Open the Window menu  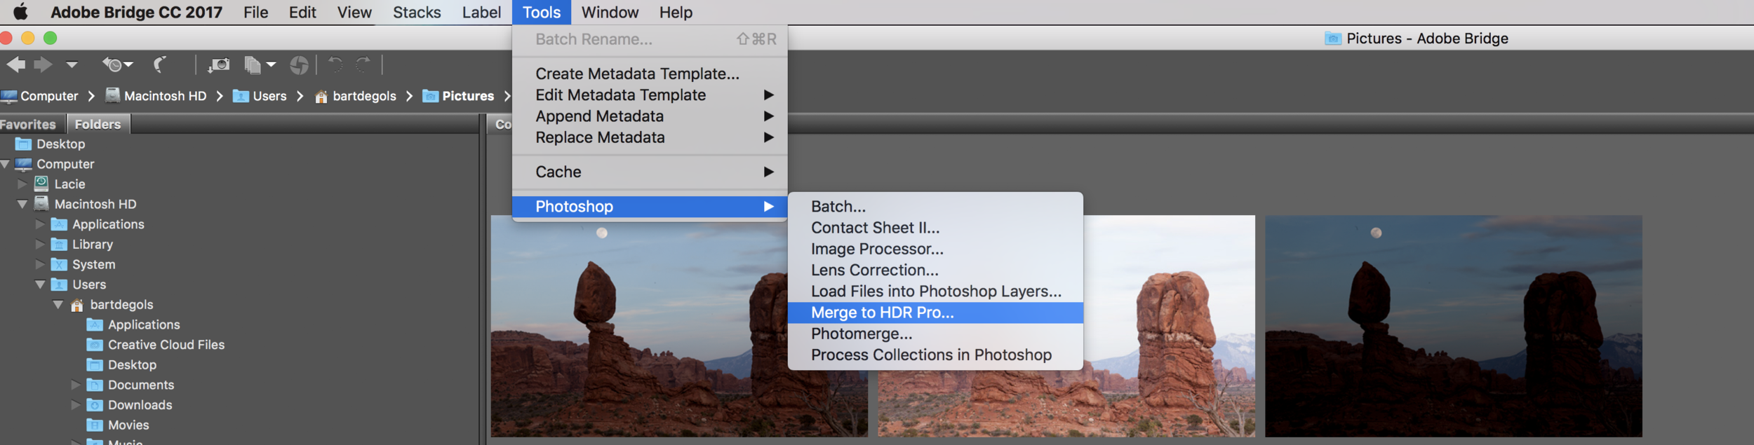[610, 12]
